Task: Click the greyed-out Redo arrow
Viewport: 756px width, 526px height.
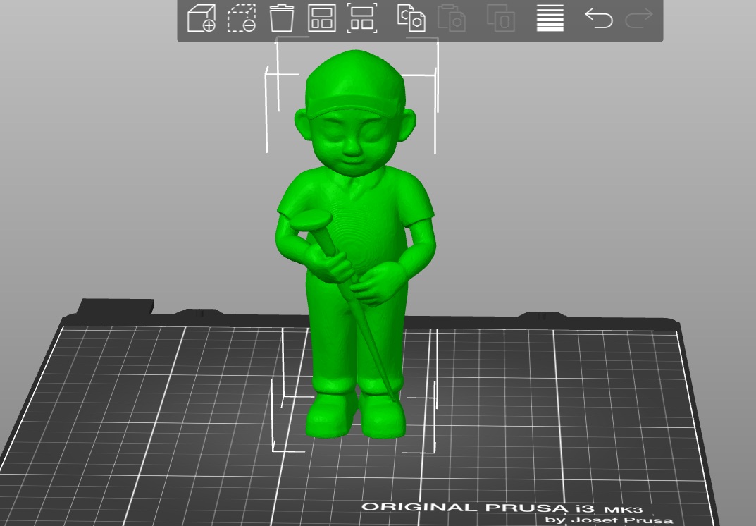Action: pyautogui.click(x=639, y=18)
